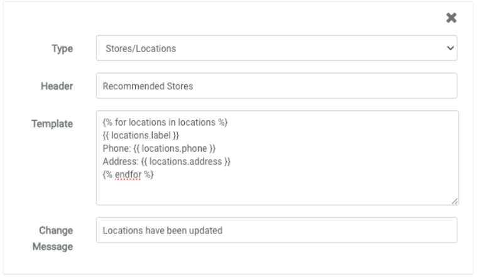Focus the Change Message input field
This screenshot has height=278, width=477.
click(x=277, y=230)
